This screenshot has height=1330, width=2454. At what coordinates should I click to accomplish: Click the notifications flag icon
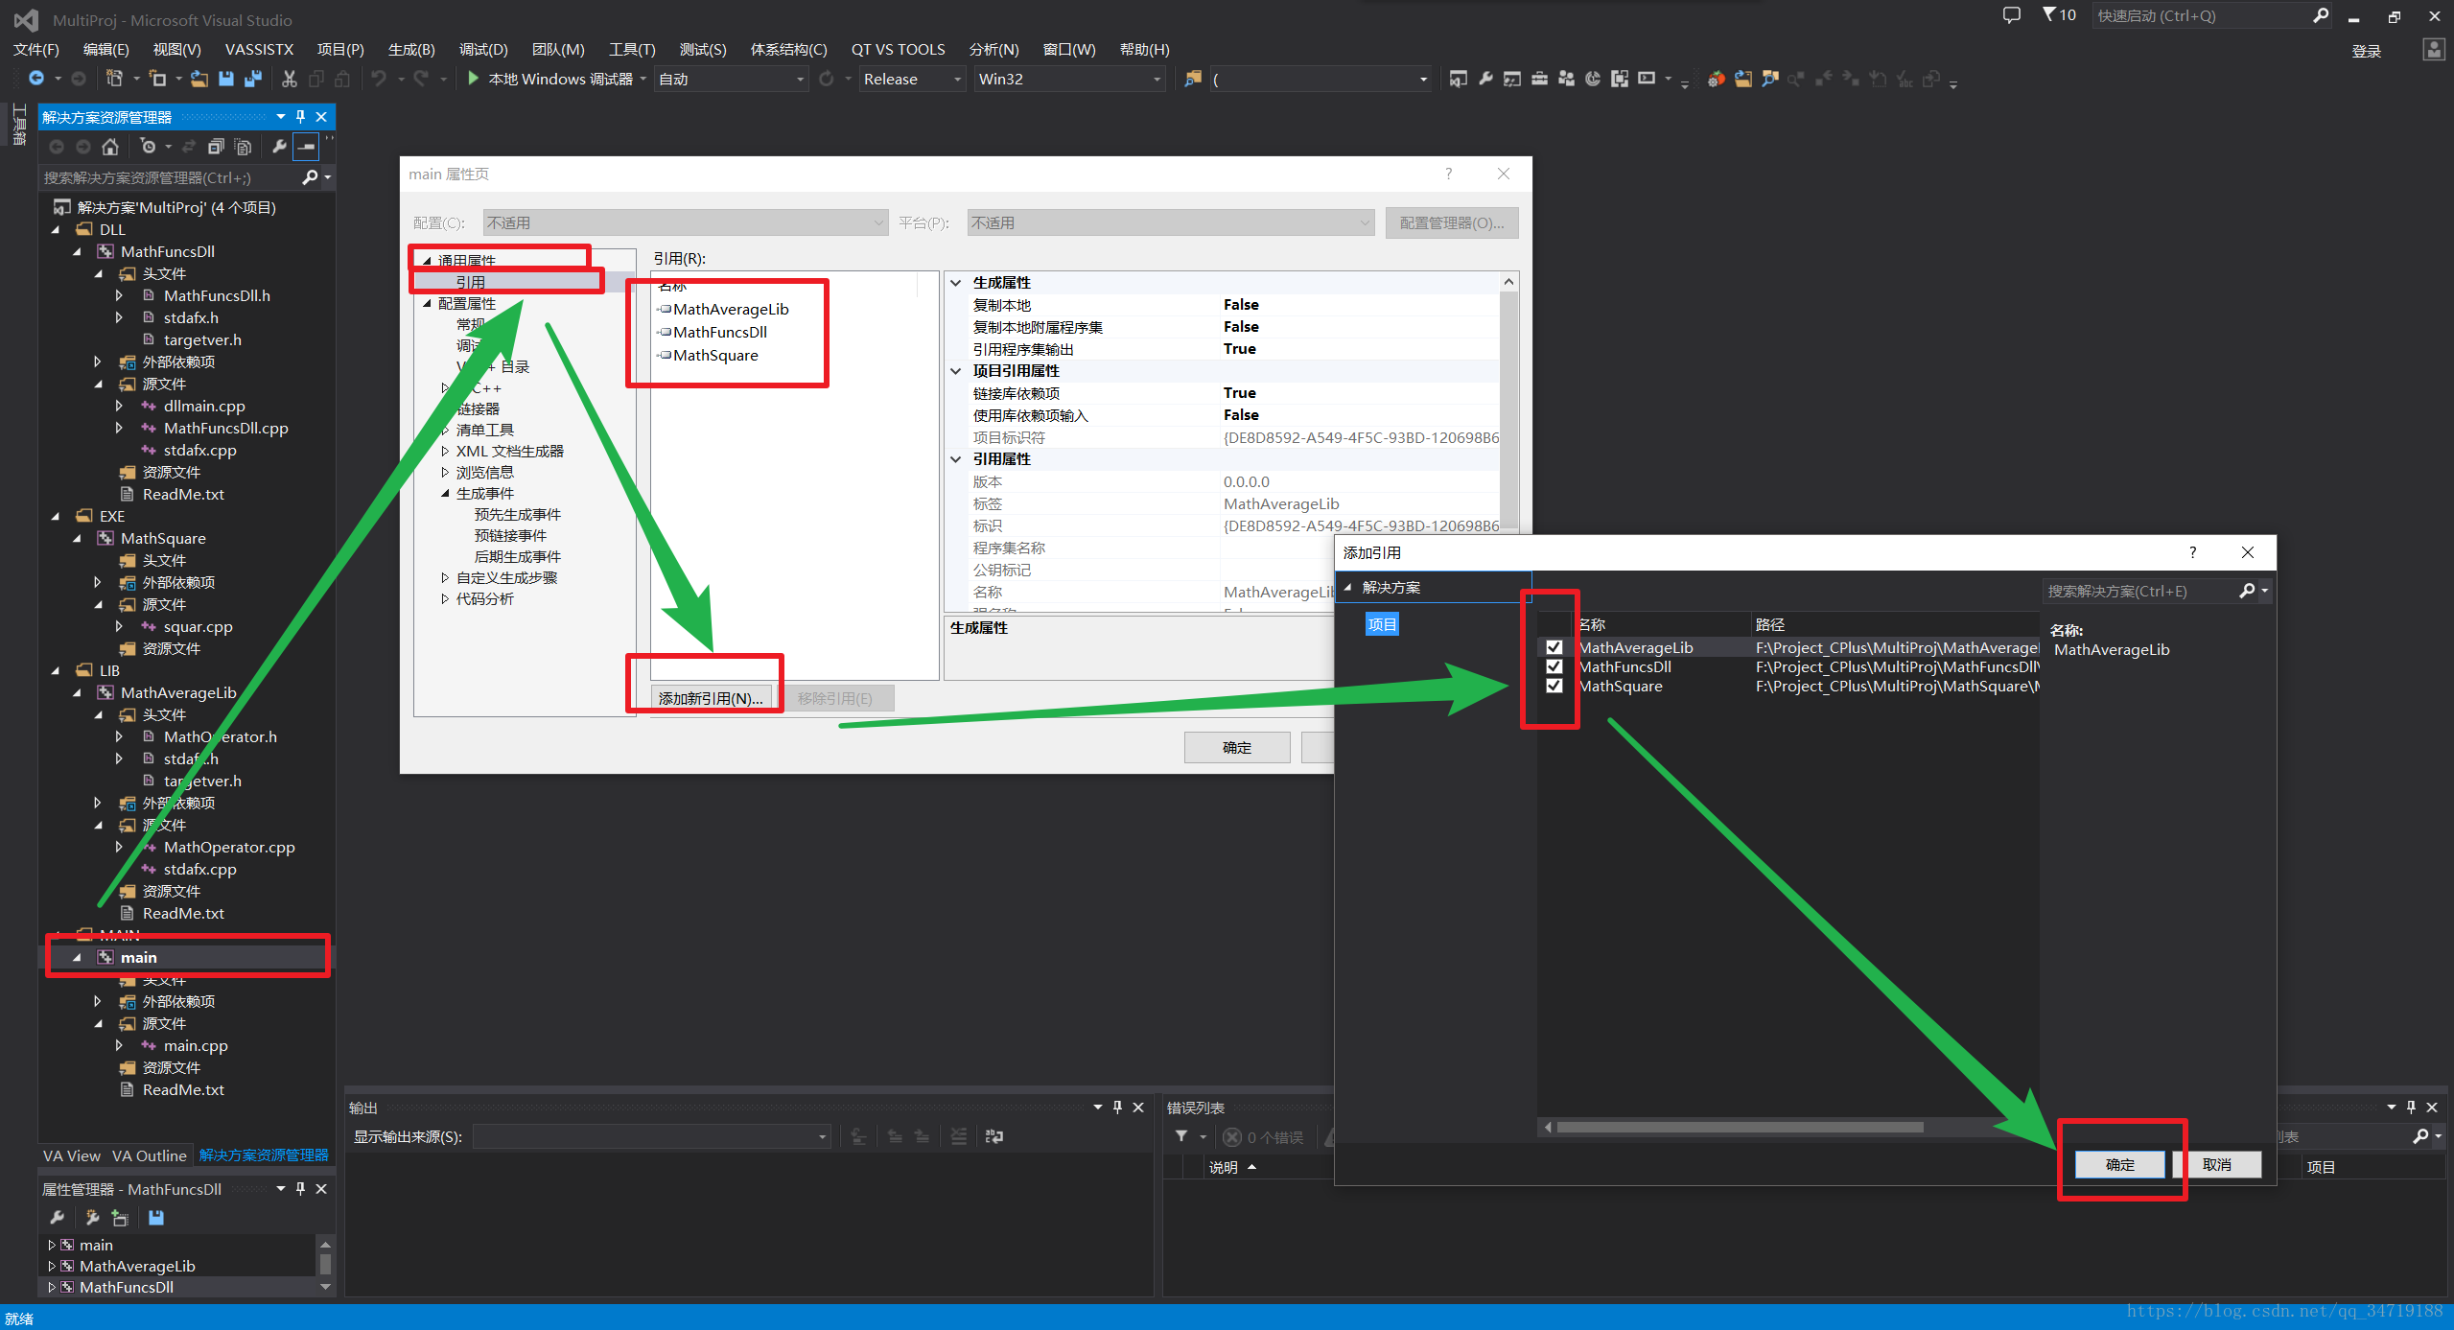tap(2058, 15)
